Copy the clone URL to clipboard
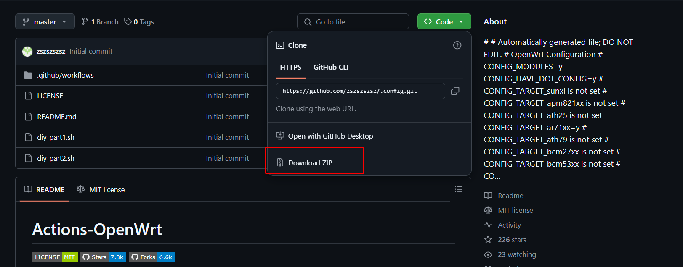The height and width of the screenshot is (267, 683). 455,91
